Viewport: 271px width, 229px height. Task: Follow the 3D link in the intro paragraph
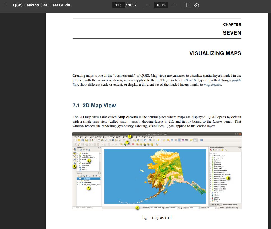point(195,80)
